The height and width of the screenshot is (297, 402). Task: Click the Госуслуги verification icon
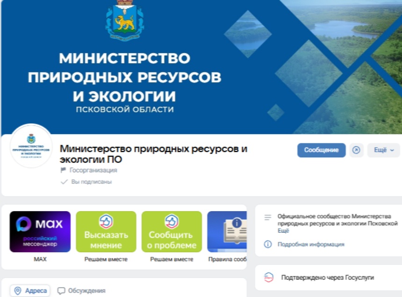[x=268, y=277]
